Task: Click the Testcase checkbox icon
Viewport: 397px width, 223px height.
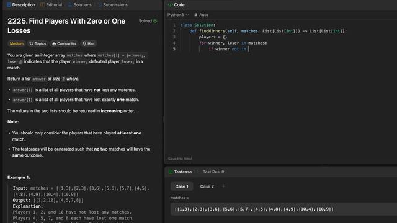Action: click(171, 172)
